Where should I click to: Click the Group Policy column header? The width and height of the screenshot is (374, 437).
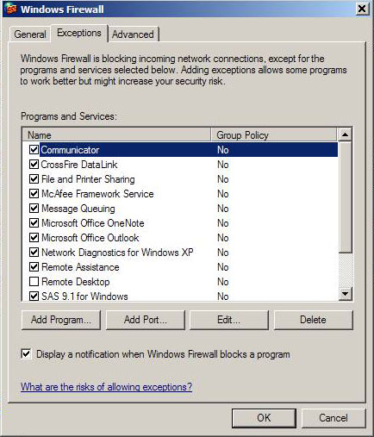click(273, 134)
